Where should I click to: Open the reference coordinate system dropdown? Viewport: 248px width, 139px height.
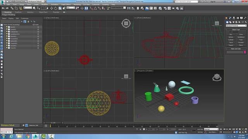pyautogui.click(x=71, y=8)
